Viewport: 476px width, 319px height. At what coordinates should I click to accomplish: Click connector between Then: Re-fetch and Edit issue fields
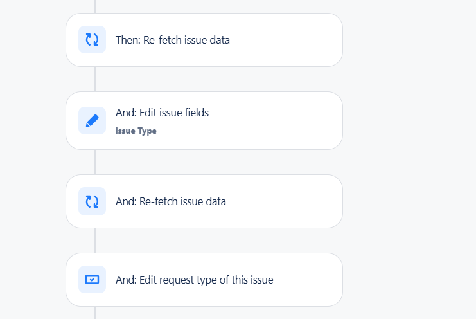pyautogui.click(x=95, y=79)
